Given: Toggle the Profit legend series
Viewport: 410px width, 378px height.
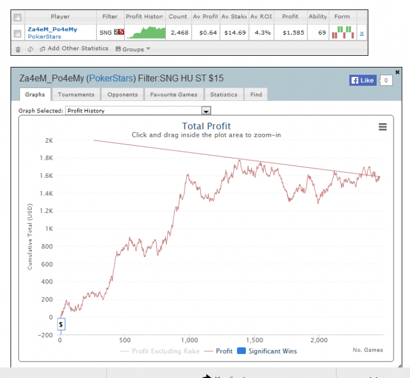Looking at the screenshot, I should click(218, 351).
